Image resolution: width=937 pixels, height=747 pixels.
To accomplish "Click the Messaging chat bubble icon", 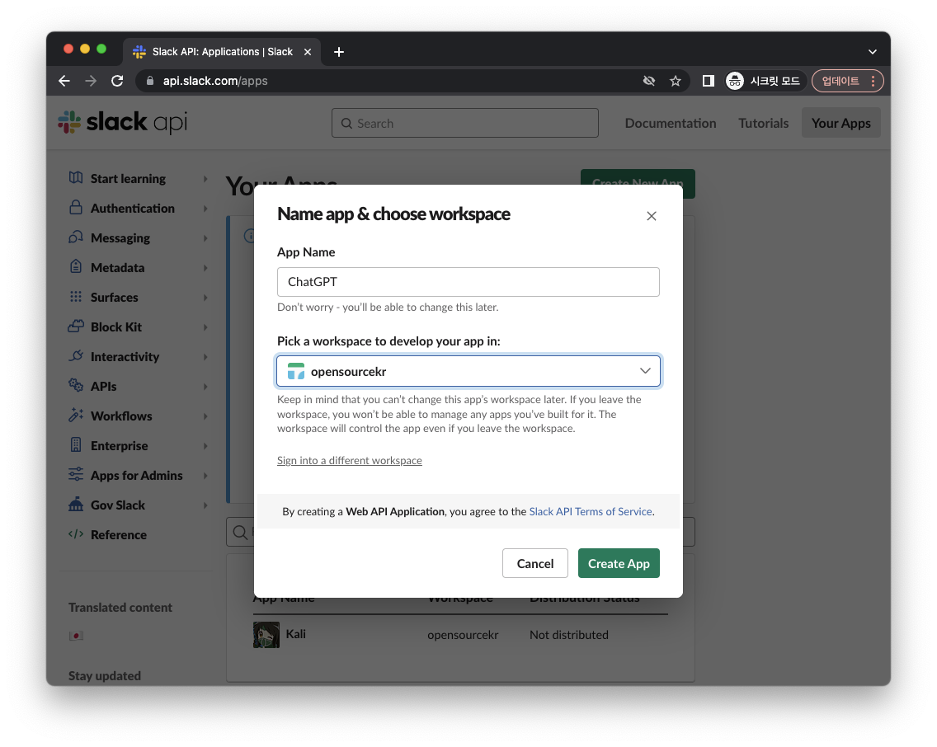I will click(x=76, y=237).
